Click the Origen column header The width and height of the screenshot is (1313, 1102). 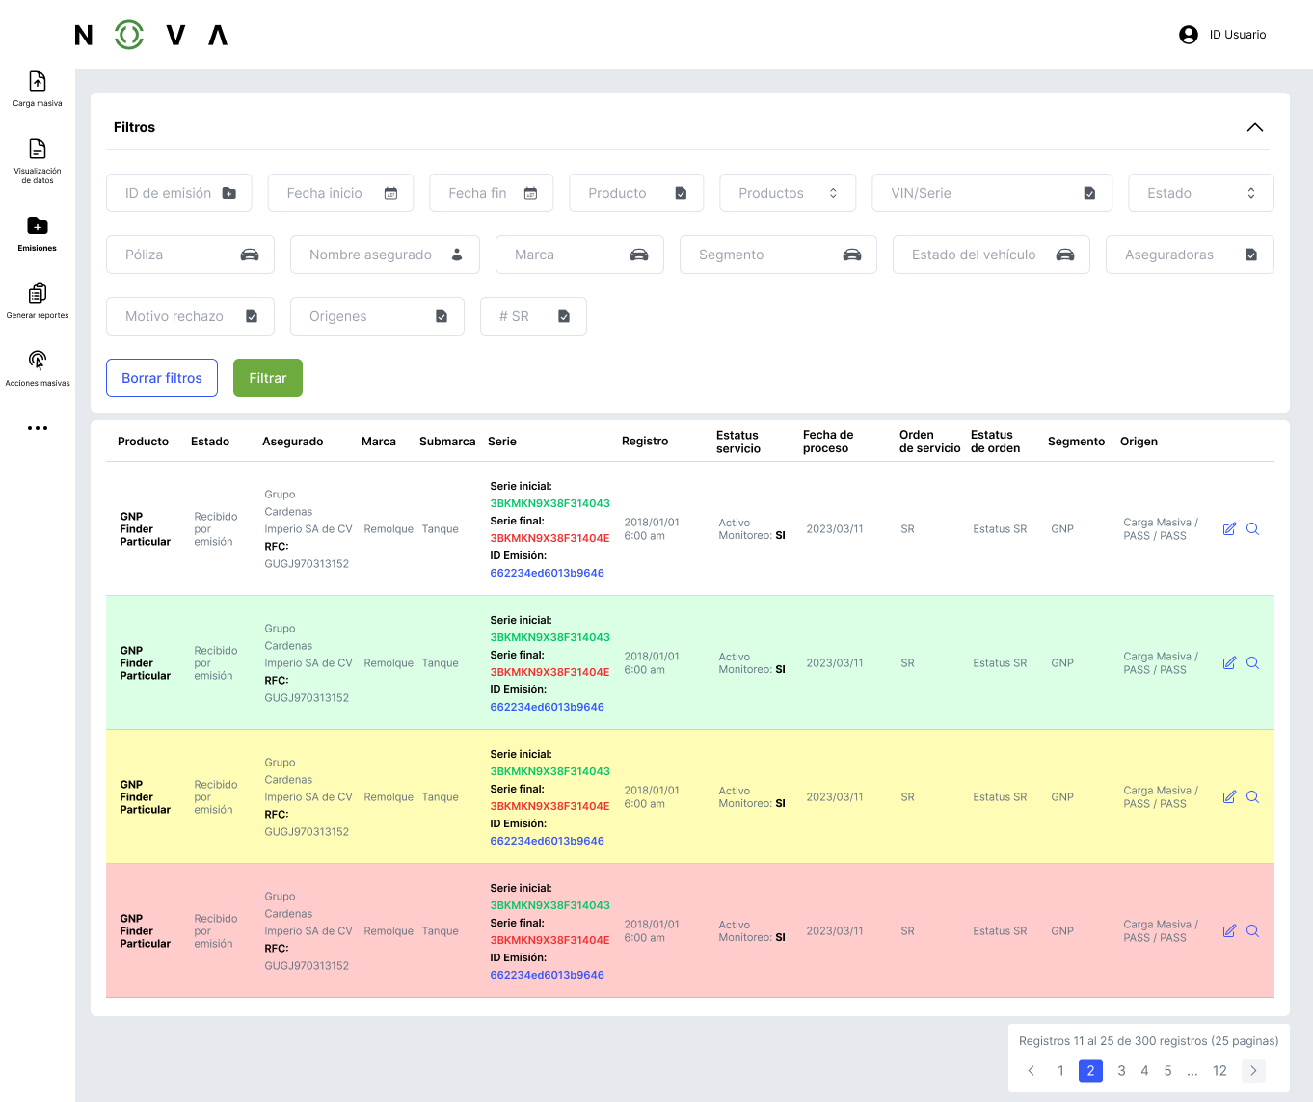pos(1139,442)
